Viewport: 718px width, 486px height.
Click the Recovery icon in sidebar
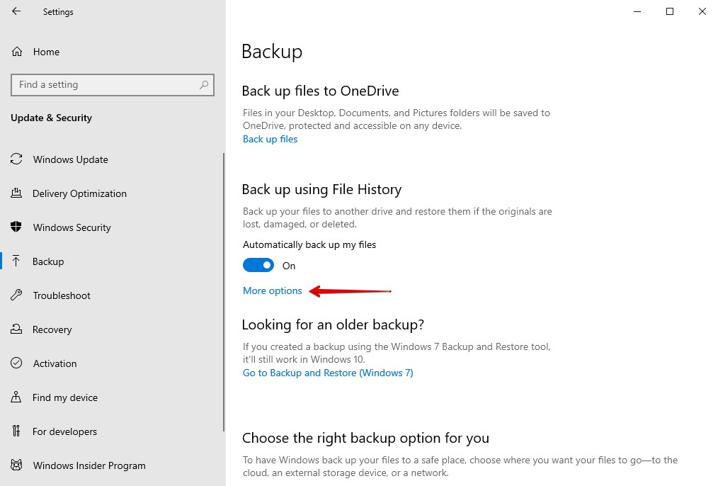point(16,329)
